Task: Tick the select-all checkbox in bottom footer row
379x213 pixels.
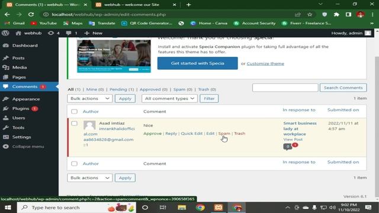Action: [x=74, y=164]
